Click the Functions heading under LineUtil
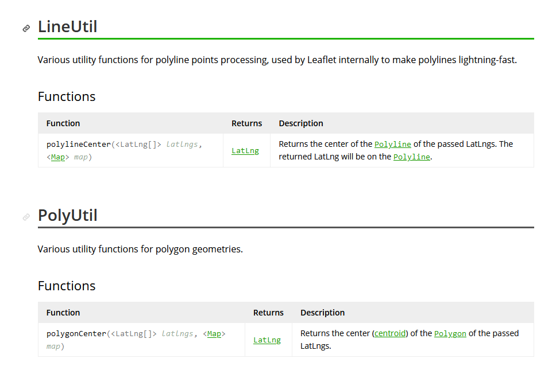 (x=67, y=97)
